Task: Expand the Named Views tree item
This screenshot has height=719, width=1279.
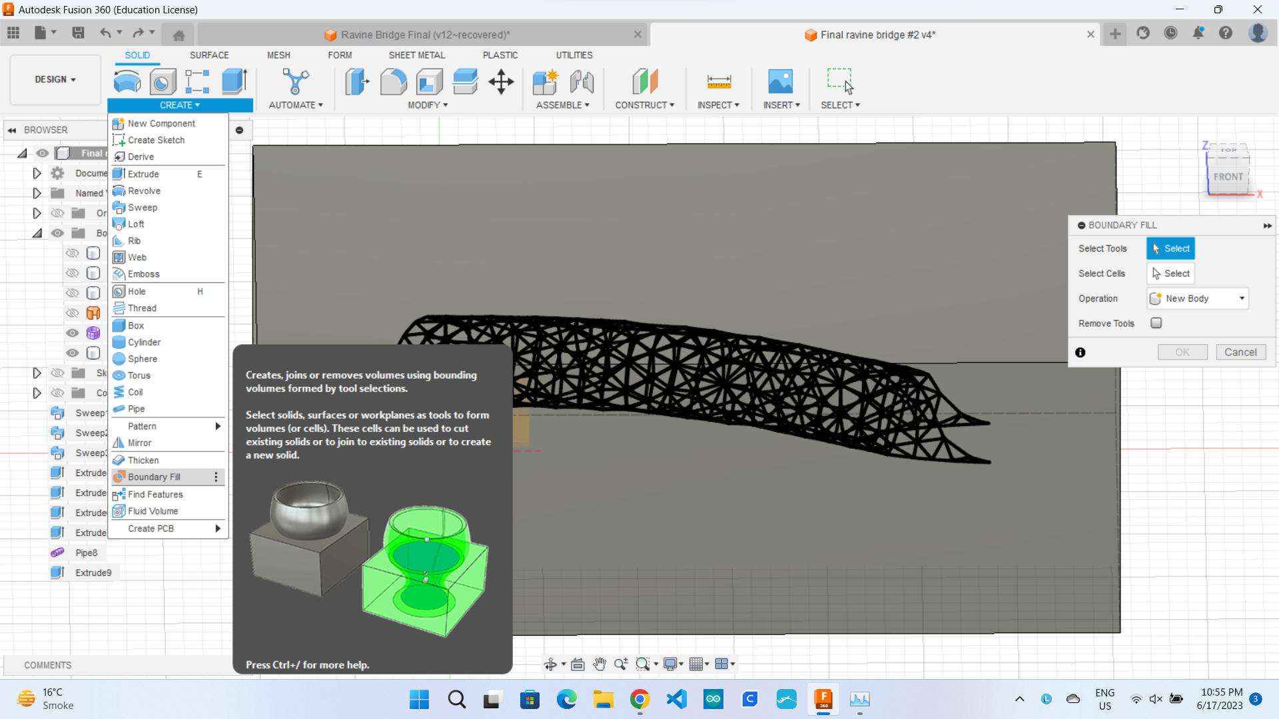Action: (x=37, y=193)
